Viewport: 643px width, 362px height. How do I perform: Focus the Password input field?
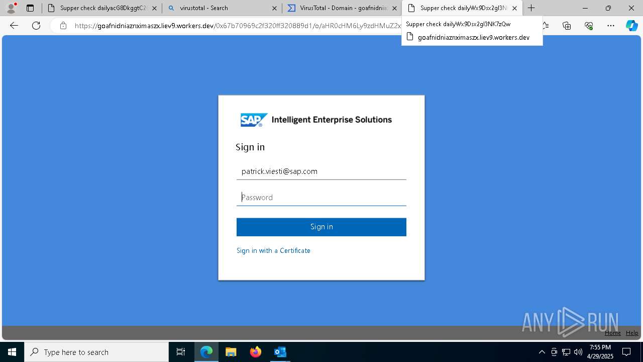click(x=321, y=198)
